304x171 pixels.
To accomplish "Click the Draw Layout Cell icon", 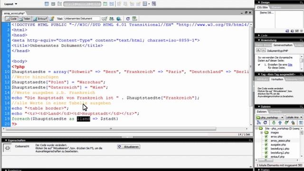I will click(x=112, y=4).
